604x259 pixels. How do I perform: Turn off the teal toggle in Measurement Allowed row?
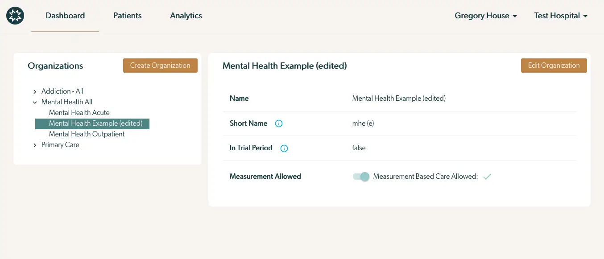click(x=360, y=177)
